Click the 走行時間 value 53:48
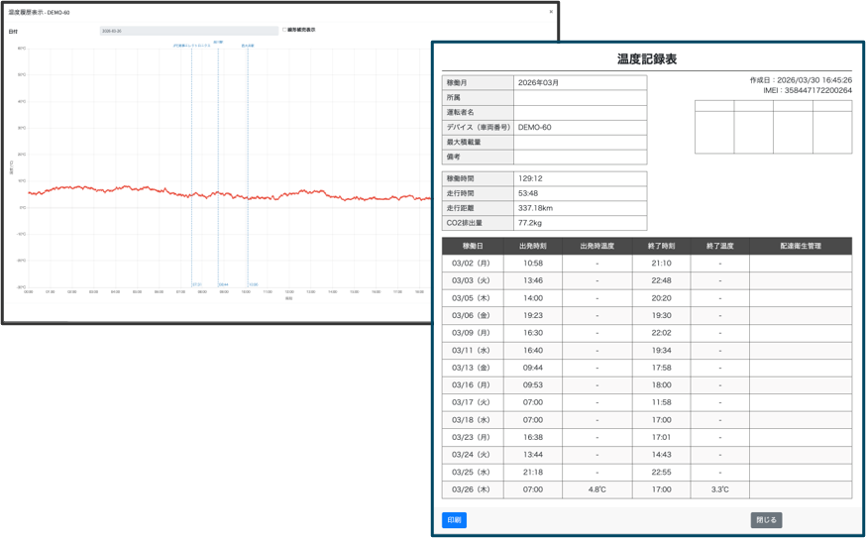The image size is (866, 538). (x=580, y=193)
